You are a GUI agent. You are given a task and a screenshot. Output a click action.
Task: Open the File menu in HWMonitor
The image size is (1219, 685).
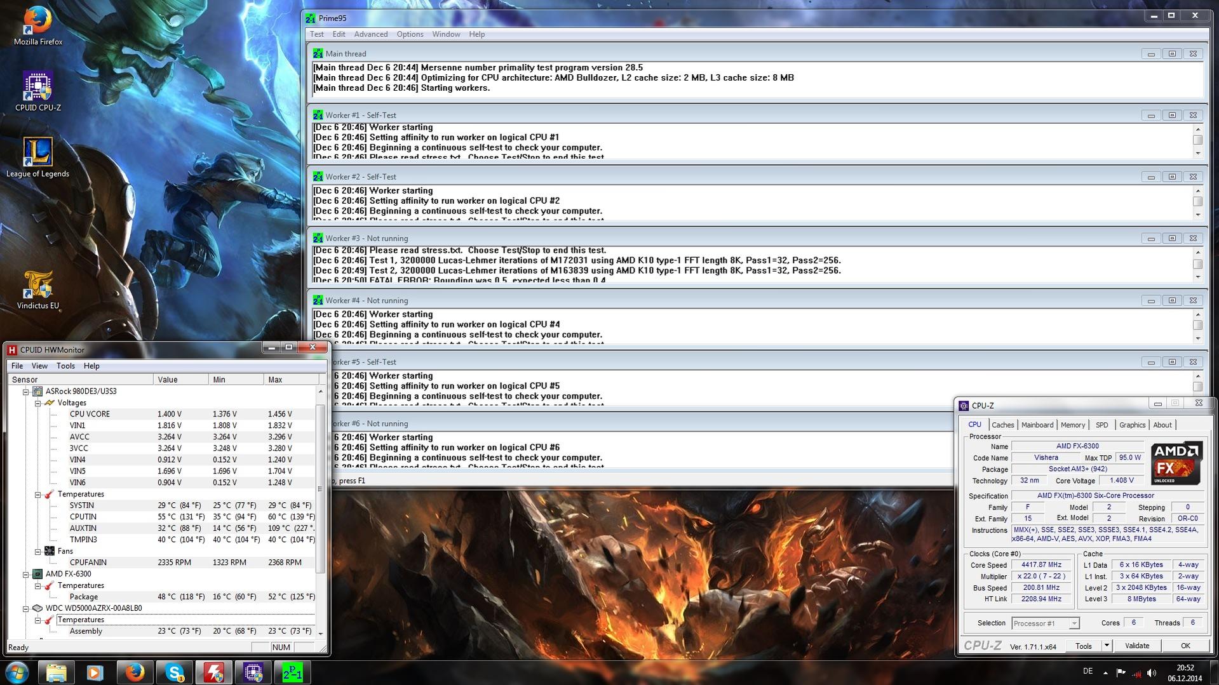(x=17, y=366)
